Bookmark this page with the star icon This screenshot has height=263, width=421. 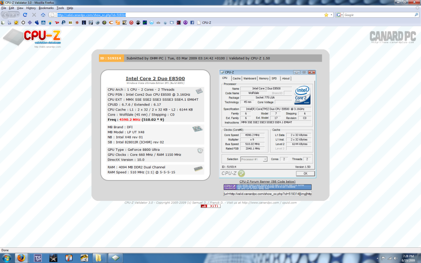[x=326, y=15]
